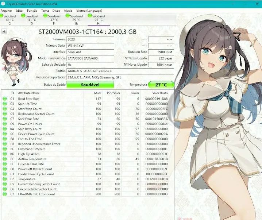
Task: Click green status icon for Power-On Hours
Action: tap(5, 124)
